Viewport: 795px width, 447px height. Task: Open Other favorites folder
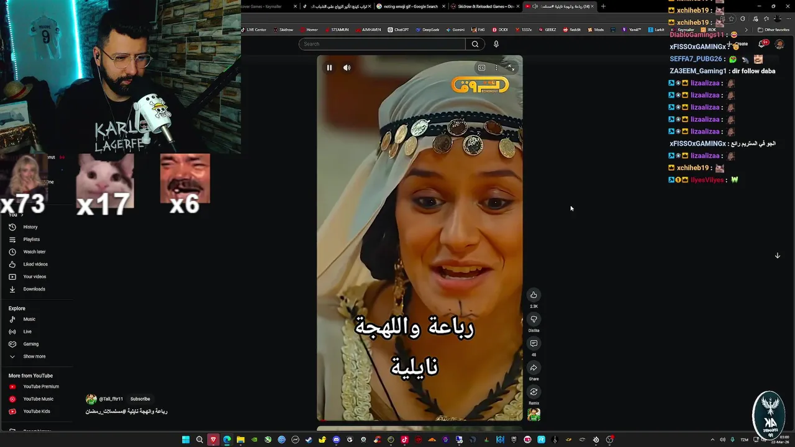[773, 30]
